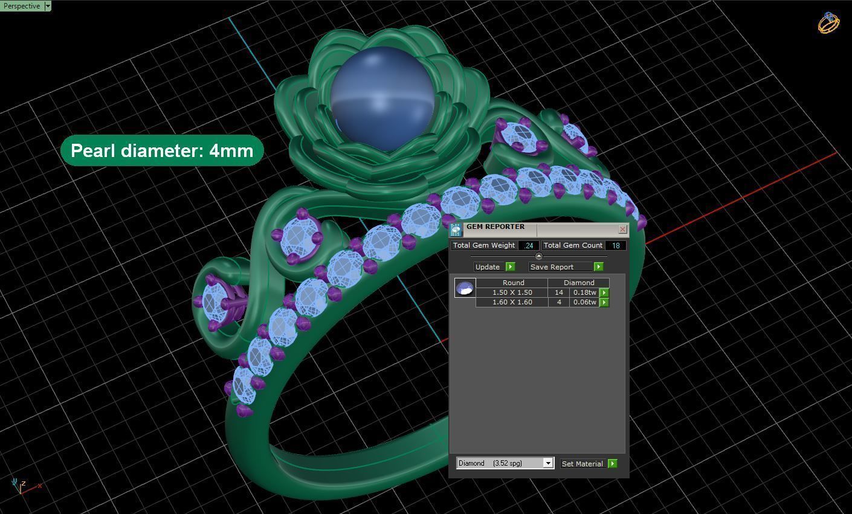The height and width of the screenshot is (514, 852).
Task: Close the Gem Reporter panel
Action: click(x=622, y=230)
